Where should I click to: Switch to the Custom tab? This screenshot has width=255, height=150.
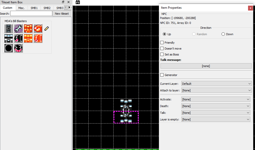pyautogui.click(x=8, y=8)
